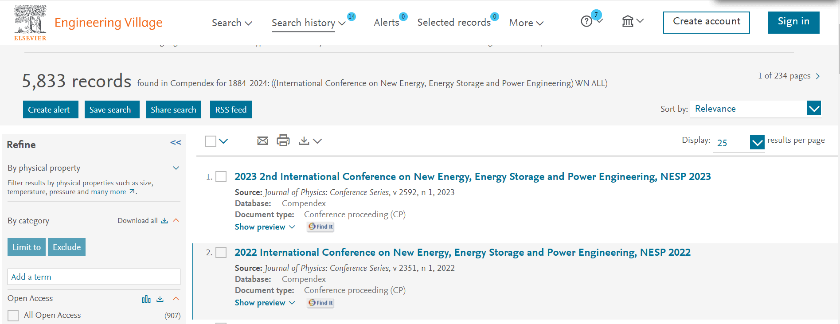Screen dimensions: 840x324
Task: Click Find It icon for NESP 2022
Action: [320, 303]
